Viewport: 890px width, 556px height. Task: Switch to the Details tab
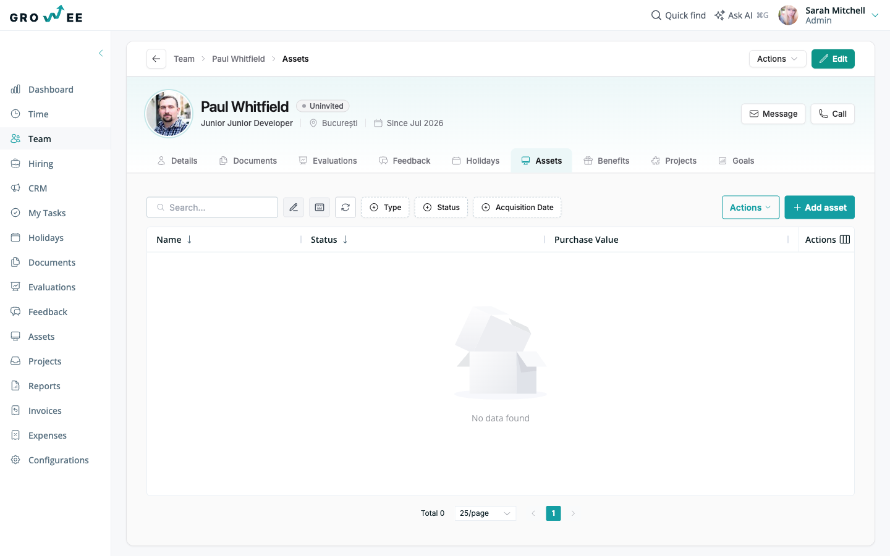tap(177, 161)
